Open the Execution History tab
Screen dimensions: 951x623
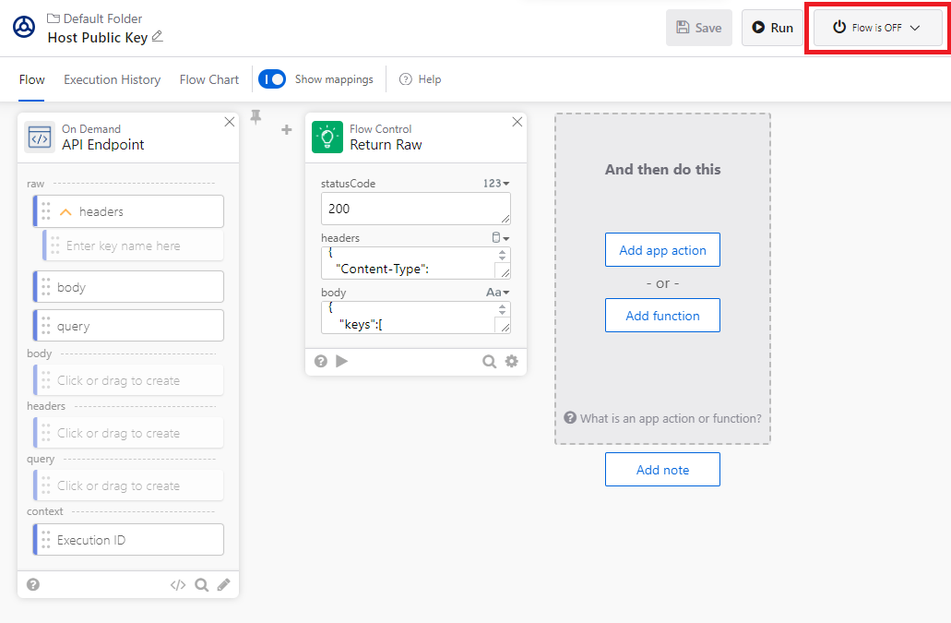point(113,79)
